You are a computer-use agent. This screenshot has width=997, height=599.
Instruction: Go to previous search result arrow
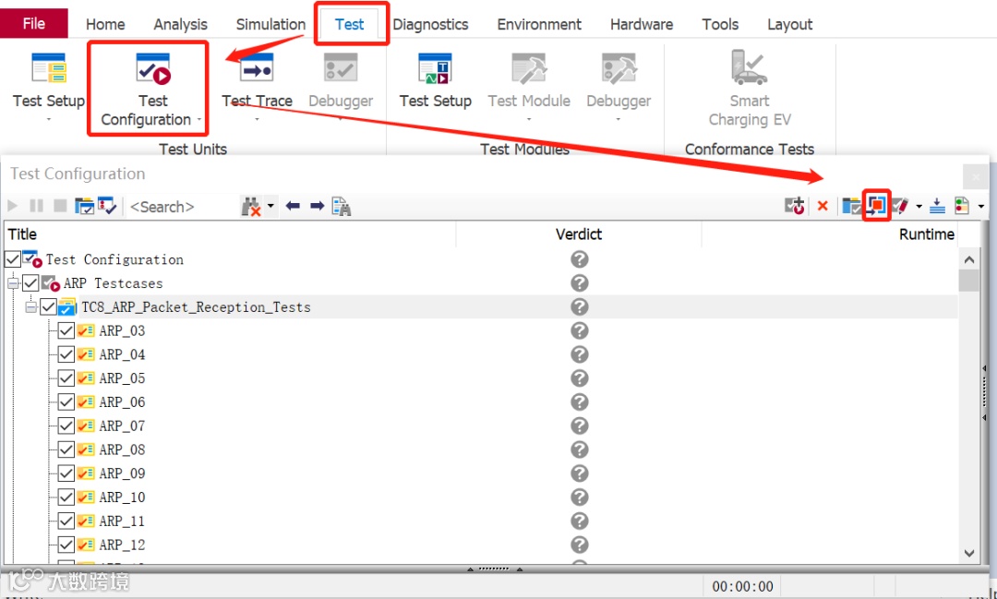coord(293,206)
